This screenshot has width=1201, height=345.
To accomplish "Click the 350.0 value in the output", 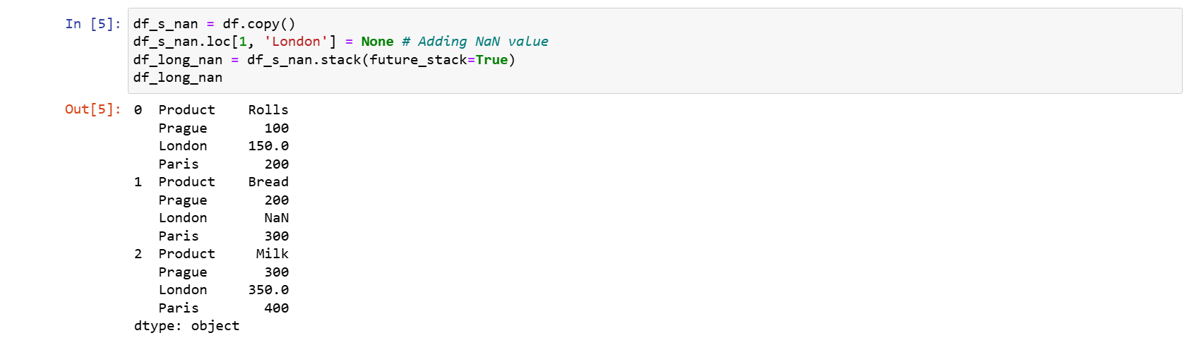I will 268,290.
